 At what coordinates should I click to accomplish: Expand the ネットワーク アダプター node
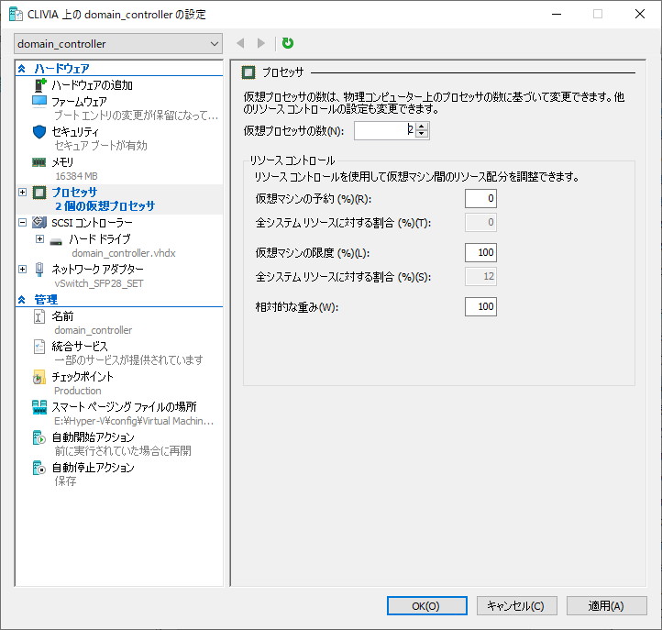[x=23, y=269]
